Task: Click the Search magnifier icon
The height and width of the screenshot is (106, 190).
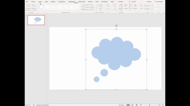Action: click(129, 1)
